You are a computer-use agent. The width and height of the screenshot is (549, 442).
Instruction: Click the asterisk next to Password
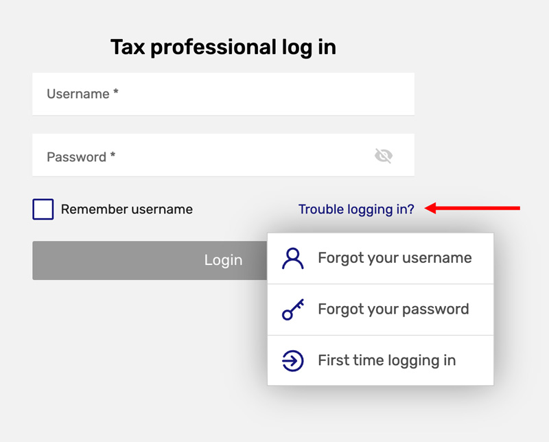113,156
